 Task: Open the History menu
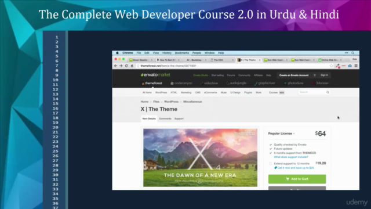167,53
